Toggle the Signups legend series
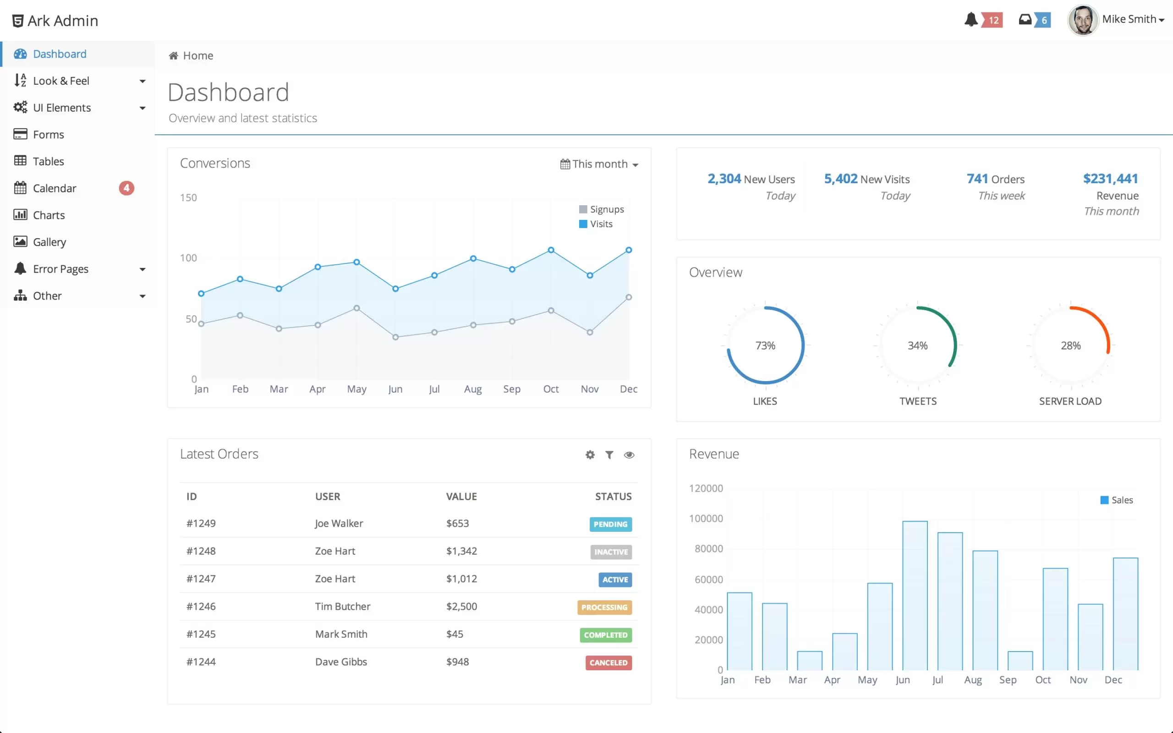1173x733 pixels. [x=601, y=209]
